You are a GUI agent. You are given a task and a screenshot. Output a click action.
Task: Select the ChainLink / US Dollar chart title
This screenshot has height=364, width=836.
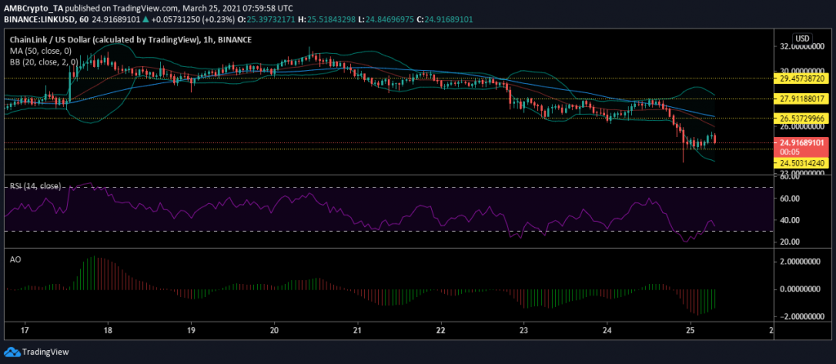tap(130, 39)
